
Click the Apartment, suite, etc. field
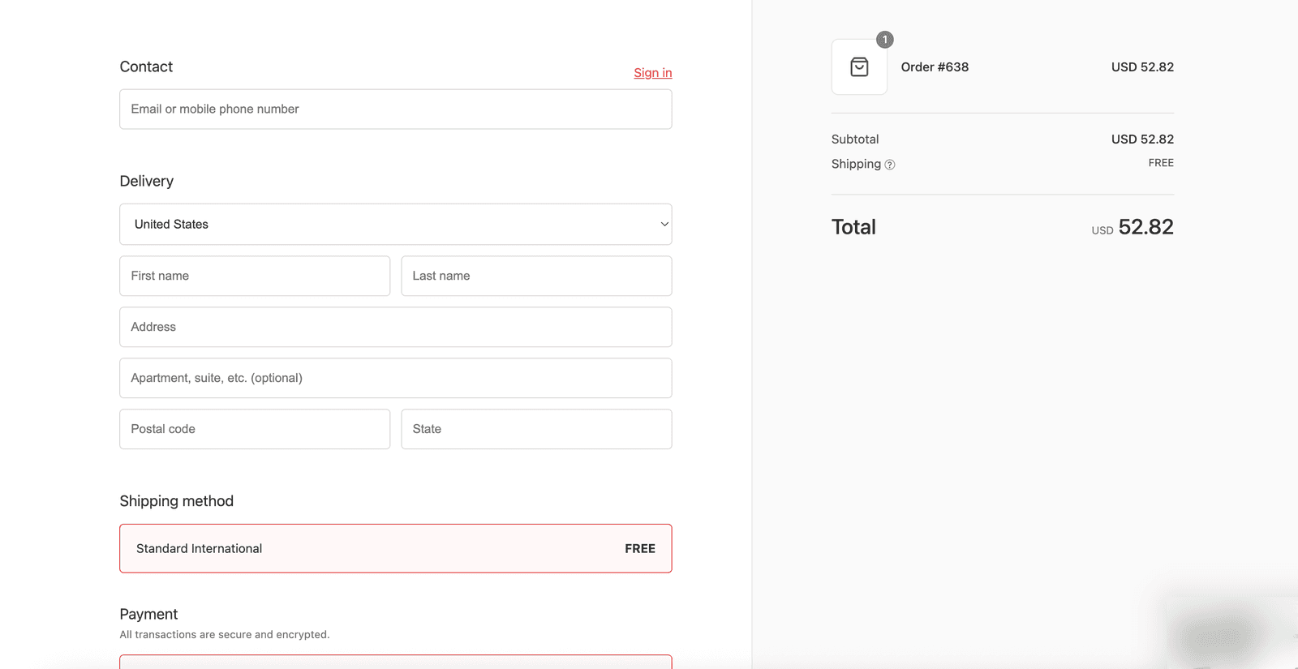pyautogui.click(x=396, y=378)
